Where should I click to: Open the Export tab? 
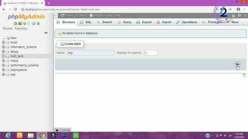(144, 22)
